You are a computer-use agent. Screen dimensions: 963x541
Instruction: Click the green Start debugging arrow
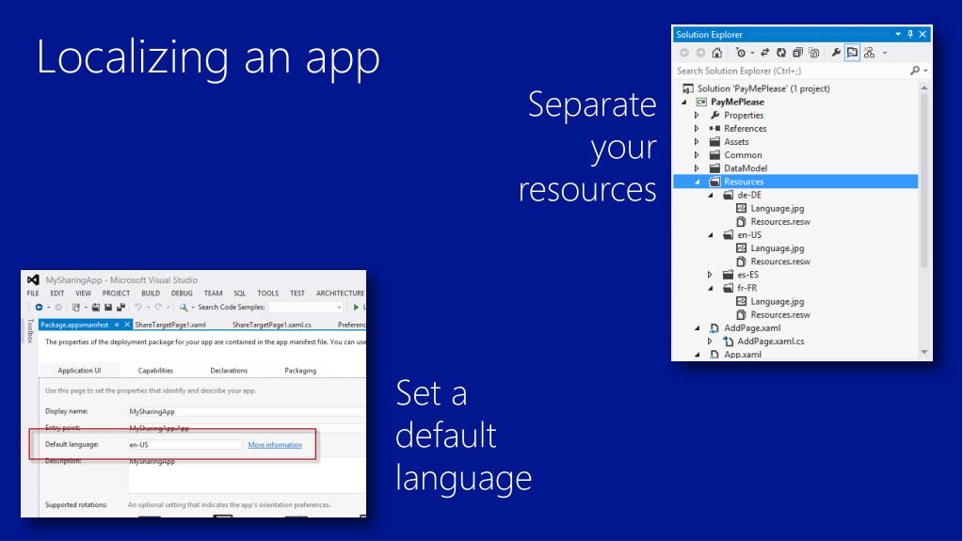click(356, 307)
